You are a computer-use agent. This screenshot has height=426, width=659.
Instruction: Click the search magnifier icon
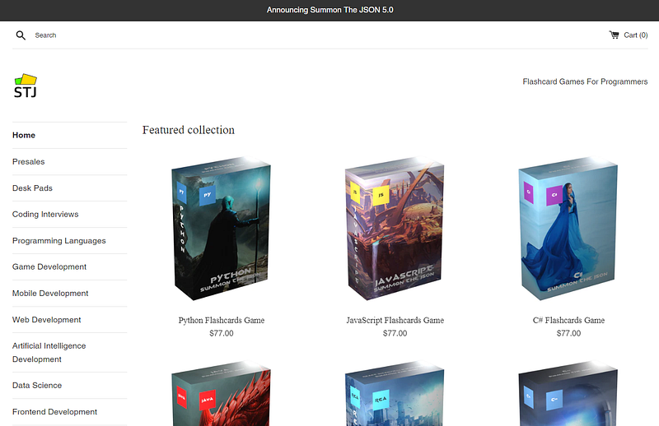[x=21, y=35]
